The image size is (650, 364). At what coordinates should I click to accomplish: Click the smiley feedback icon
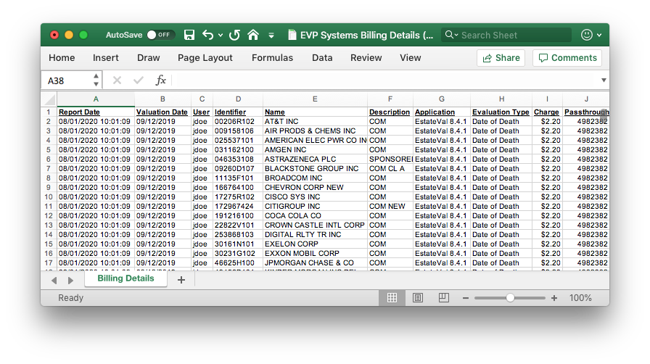click(587, 35)
